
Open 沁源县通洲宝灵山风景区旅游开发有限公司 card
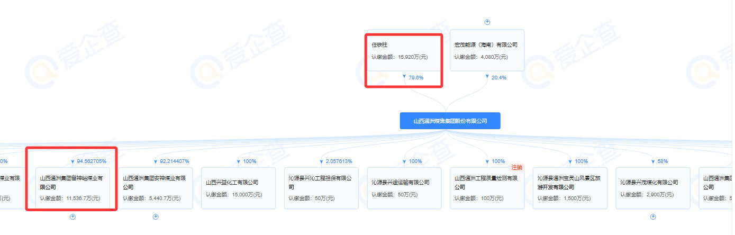pyautogui.click(x=570, y=188)
